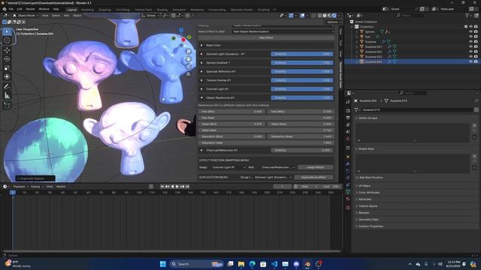The width and height of the screenshot is (481, 270).
Task: Select the Measure tool
Action: click(x=7, y=95)
